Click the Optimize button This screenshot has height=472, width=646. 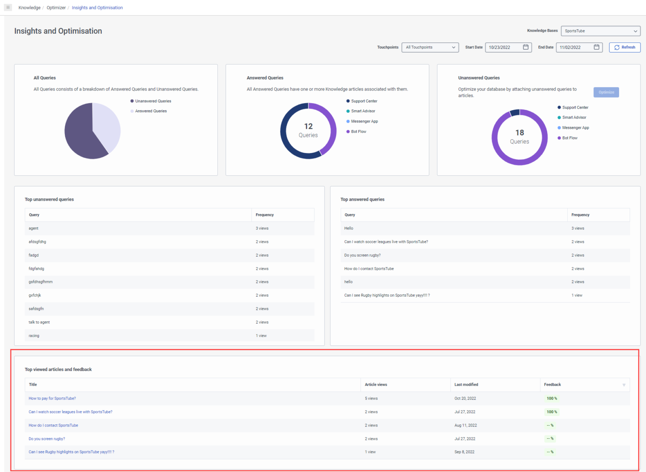(x=606, y=92)
